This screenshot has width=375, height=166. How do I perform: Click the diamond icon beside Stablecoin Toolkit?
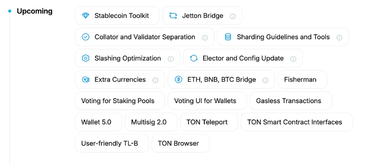point(85,16)
